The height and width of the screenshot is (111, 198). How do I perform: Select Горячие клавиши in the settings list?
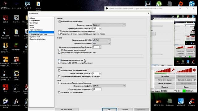[36, 30]
